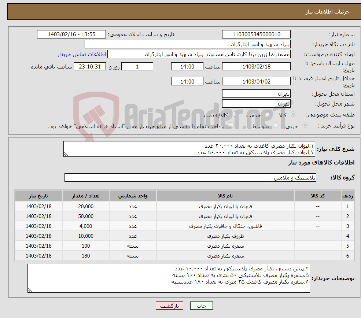The width and height of the screenshot is (361, 318).
Task: Click the کد کالا column header
Action: [318, 196]
